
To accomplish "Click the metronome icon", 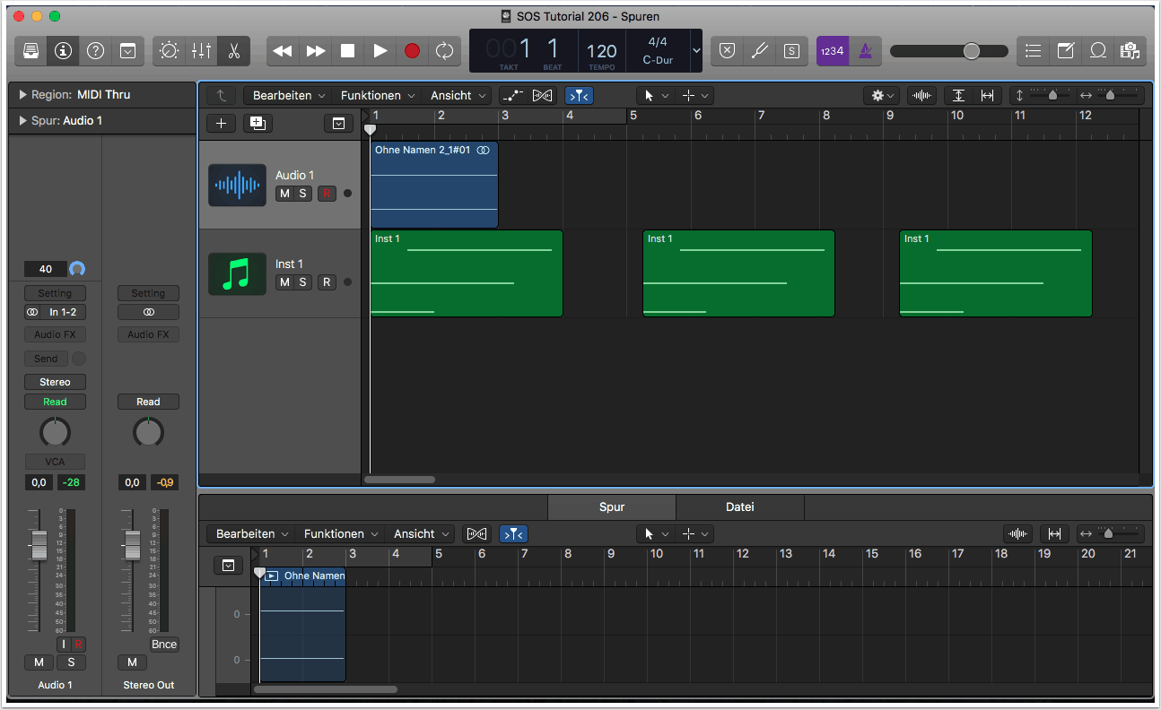I will click(865, 51).
